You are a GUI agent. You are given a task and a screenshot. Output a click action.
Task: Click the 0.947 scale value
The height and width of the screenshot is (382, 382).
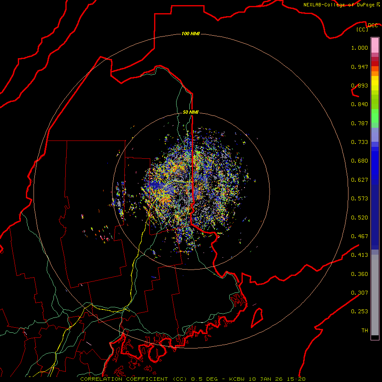click(x=360, y=67)
